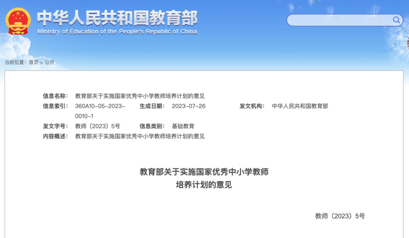This screenshot has height=238, width=409.
Task: Click the national emblem logo
Action: click(x=18, y=21)
